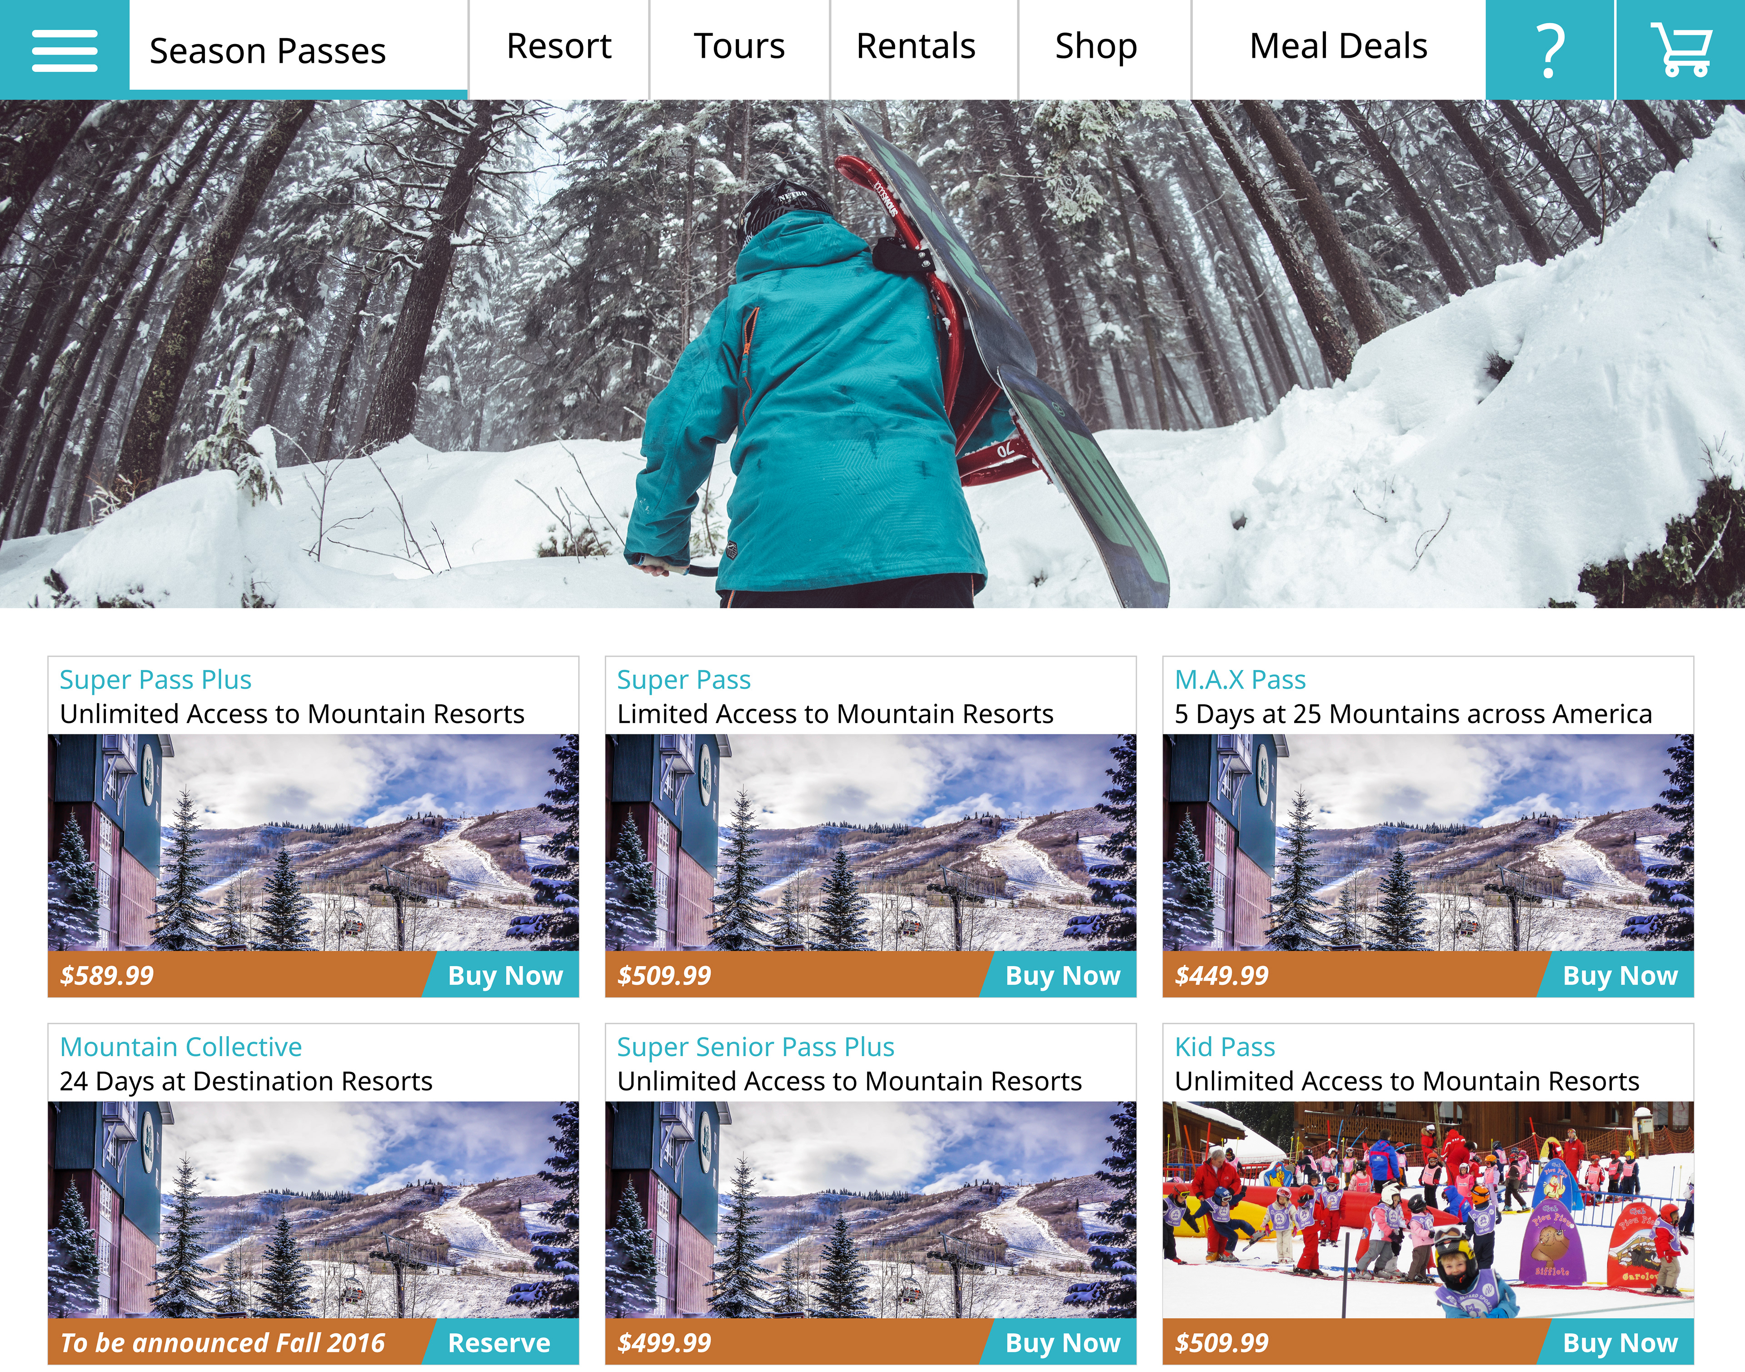This screenshot has width=1745, height=1372.
Task: Open the hamburger menu icon
Action: (x=64, y=50)
